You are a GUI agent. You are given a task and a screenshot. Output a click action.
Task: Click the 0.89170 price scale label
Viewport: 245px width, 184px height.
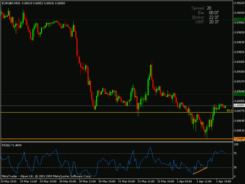point(240,82)
